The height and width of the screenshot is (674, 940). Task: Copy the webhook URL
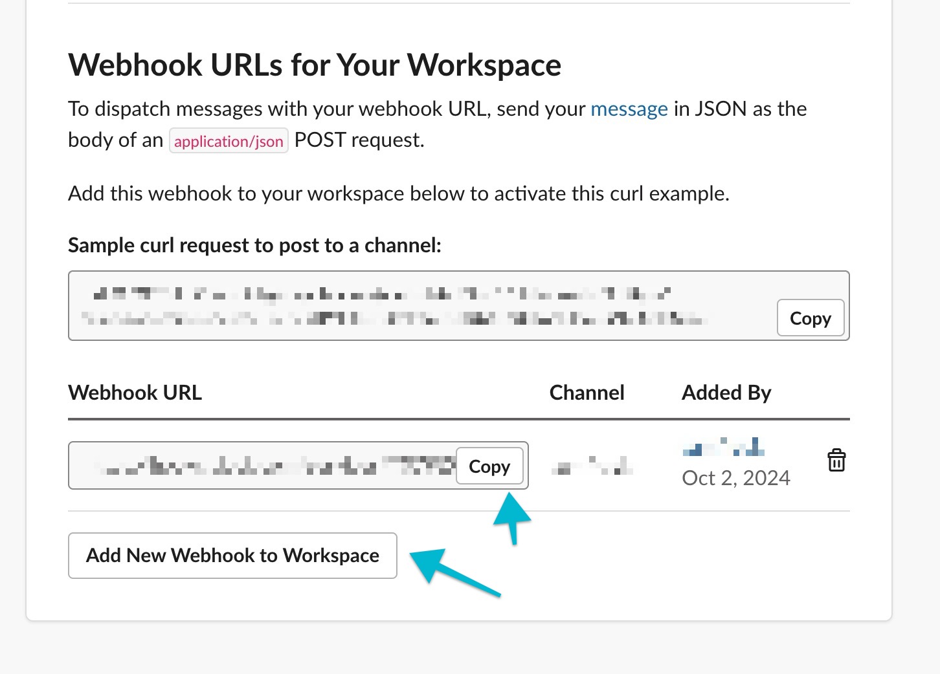pos(489,466)
